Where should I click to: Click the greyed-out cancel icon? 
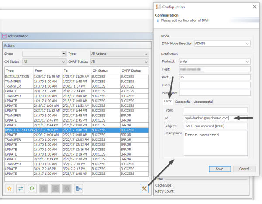pyautogui.click(x=66, y=188)
